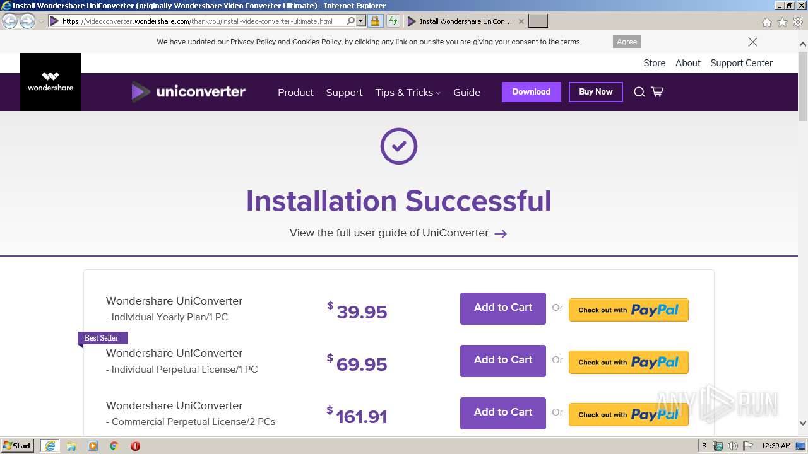This screenshot has width=808, height=454.
Task: Add Commercial Perpetual License to cart
Action: pos(503,413)
